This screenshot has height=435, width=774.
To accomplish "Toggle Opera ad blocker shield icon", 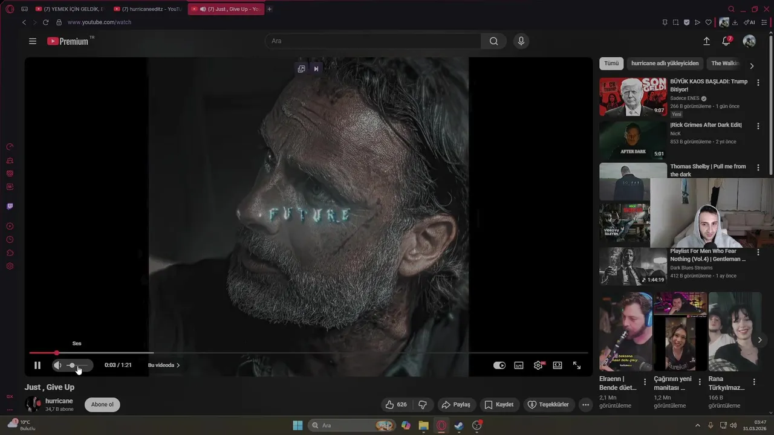I will [686, 22].
